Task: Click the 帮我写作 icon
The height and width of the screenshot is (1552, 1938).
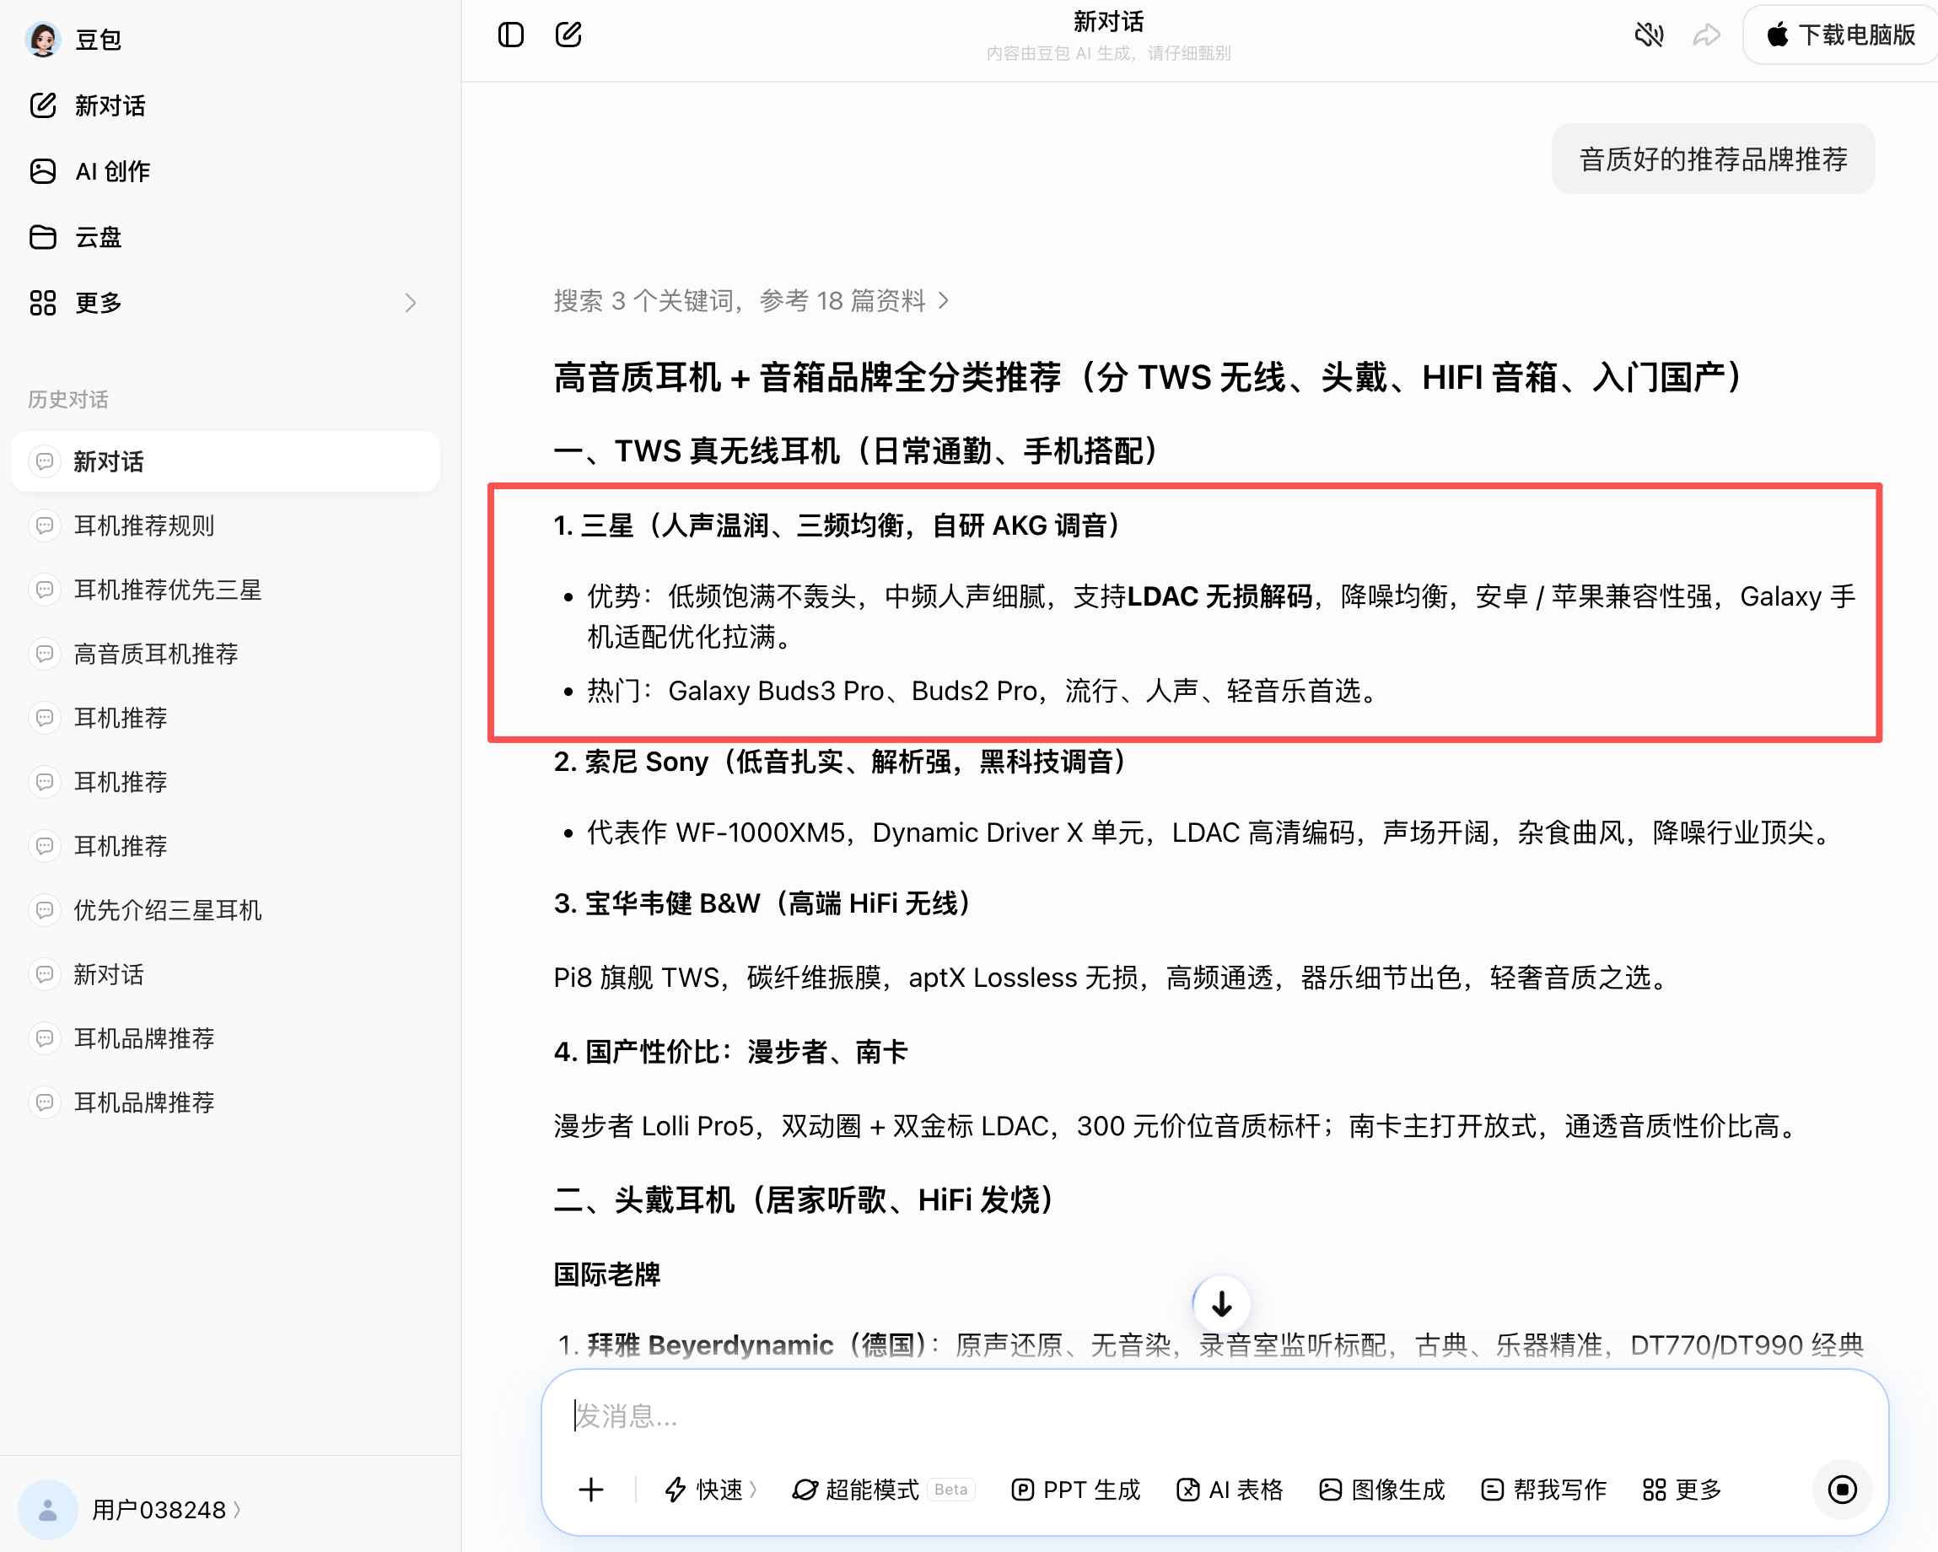Action: (1492, 1490)
